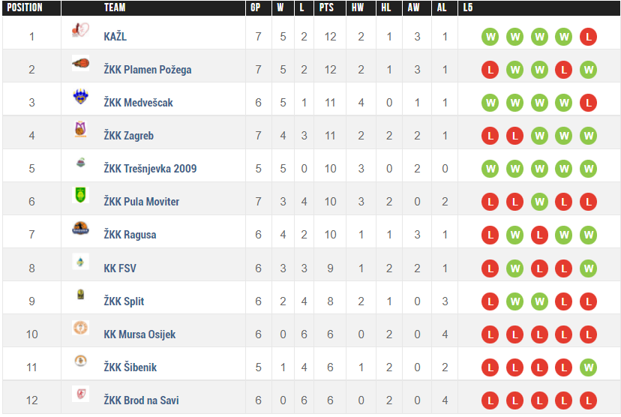Click KAŽL's red L last-game badge

(x=589, y=37)
